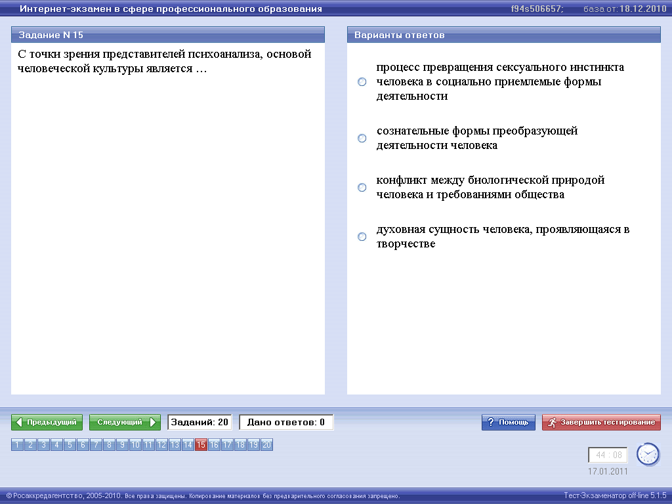Jump to question 20

(266, 445)
